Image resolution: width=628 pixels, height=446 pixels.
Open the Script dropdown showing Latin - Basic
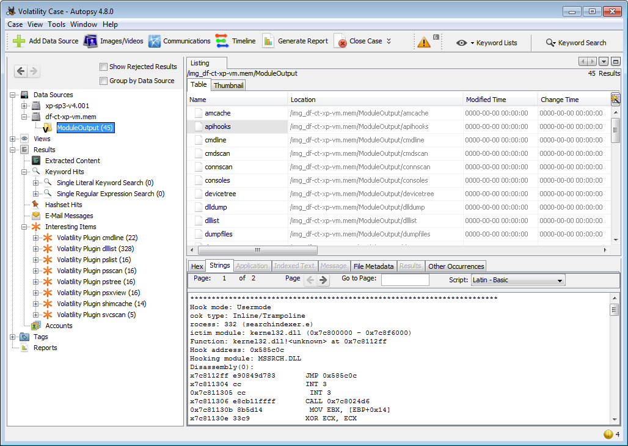click(x=517, y=280)
